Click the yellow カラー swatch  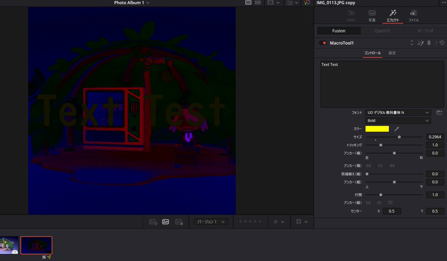(377, 129)
